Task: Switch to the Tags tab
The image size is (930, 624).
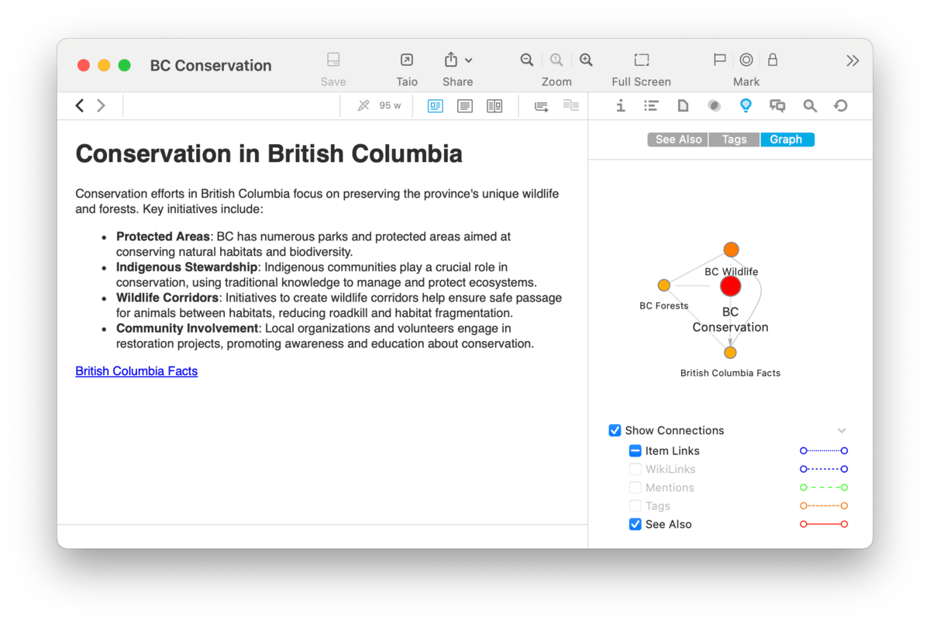Action: [734, 140]
